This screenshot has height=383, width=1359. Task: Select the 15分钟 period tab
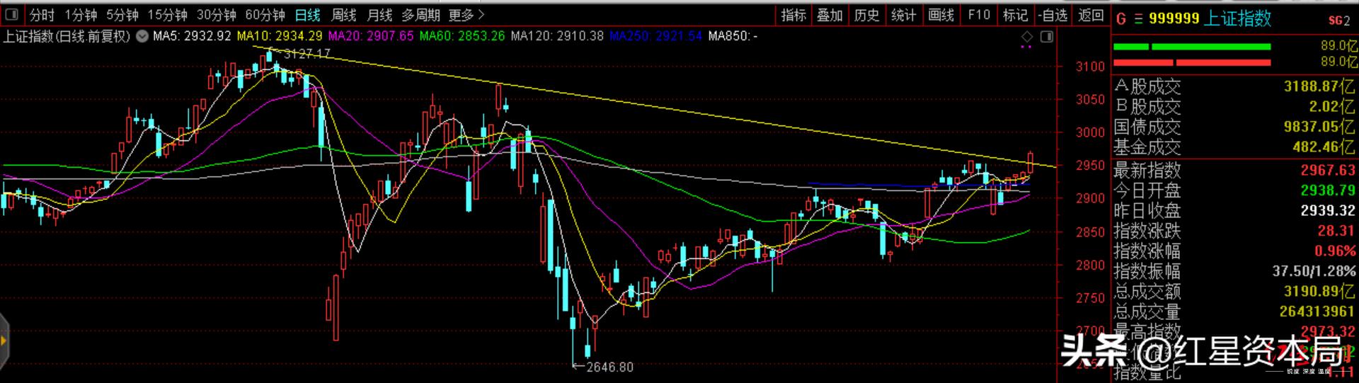pyautogui.click(x=168, y=15)
